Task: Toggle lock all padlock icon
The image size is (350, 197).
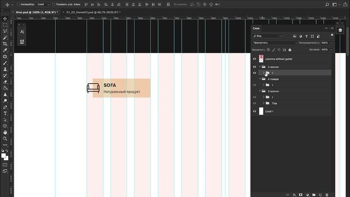Action: point(290,50)
